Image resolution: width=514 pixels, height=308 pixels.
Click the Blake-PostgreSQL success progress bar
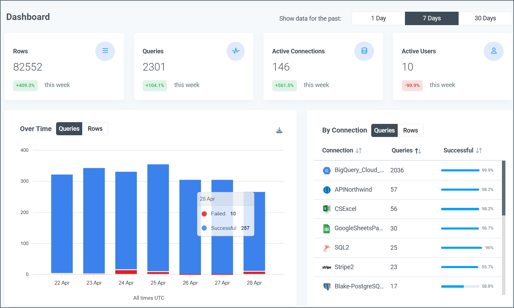click(460, 286)
